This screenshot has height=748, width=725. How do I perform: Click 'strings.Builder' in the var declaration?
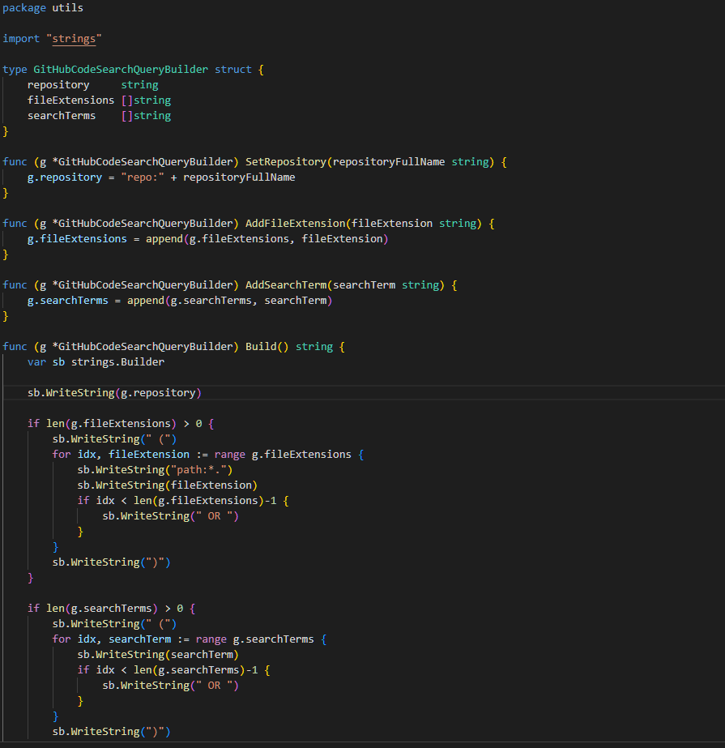pos(117,361)
